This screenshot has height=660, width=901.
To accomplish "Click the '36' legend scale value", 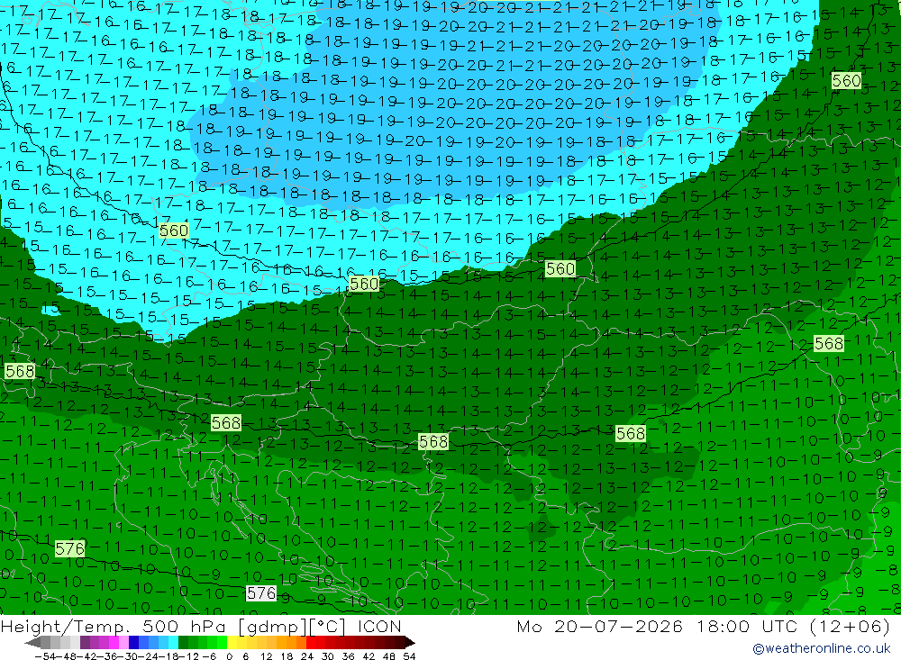I will pos(348,656).
